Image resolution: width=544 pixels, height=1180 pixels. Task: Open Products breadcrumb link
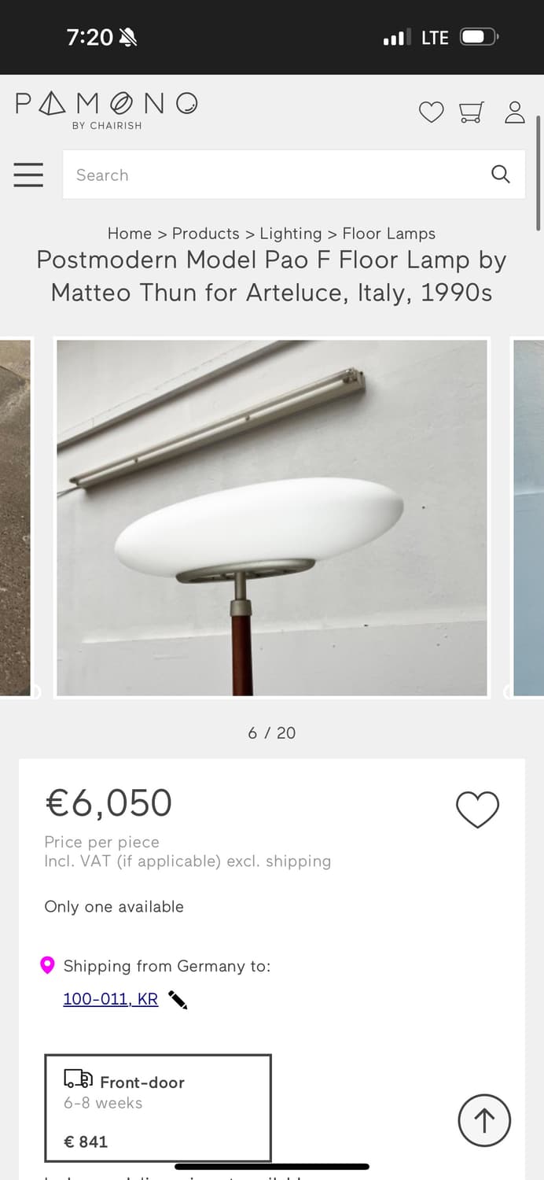tap(206, 234)
